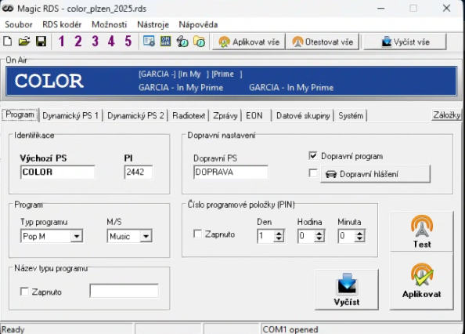Screen dimensions: 465x334
Task: Open the M/S Music dropdown
Action: [x=146, y=236]
